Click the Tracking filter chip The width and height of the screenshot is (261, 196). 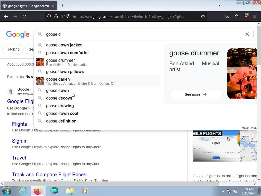[13, 49]
